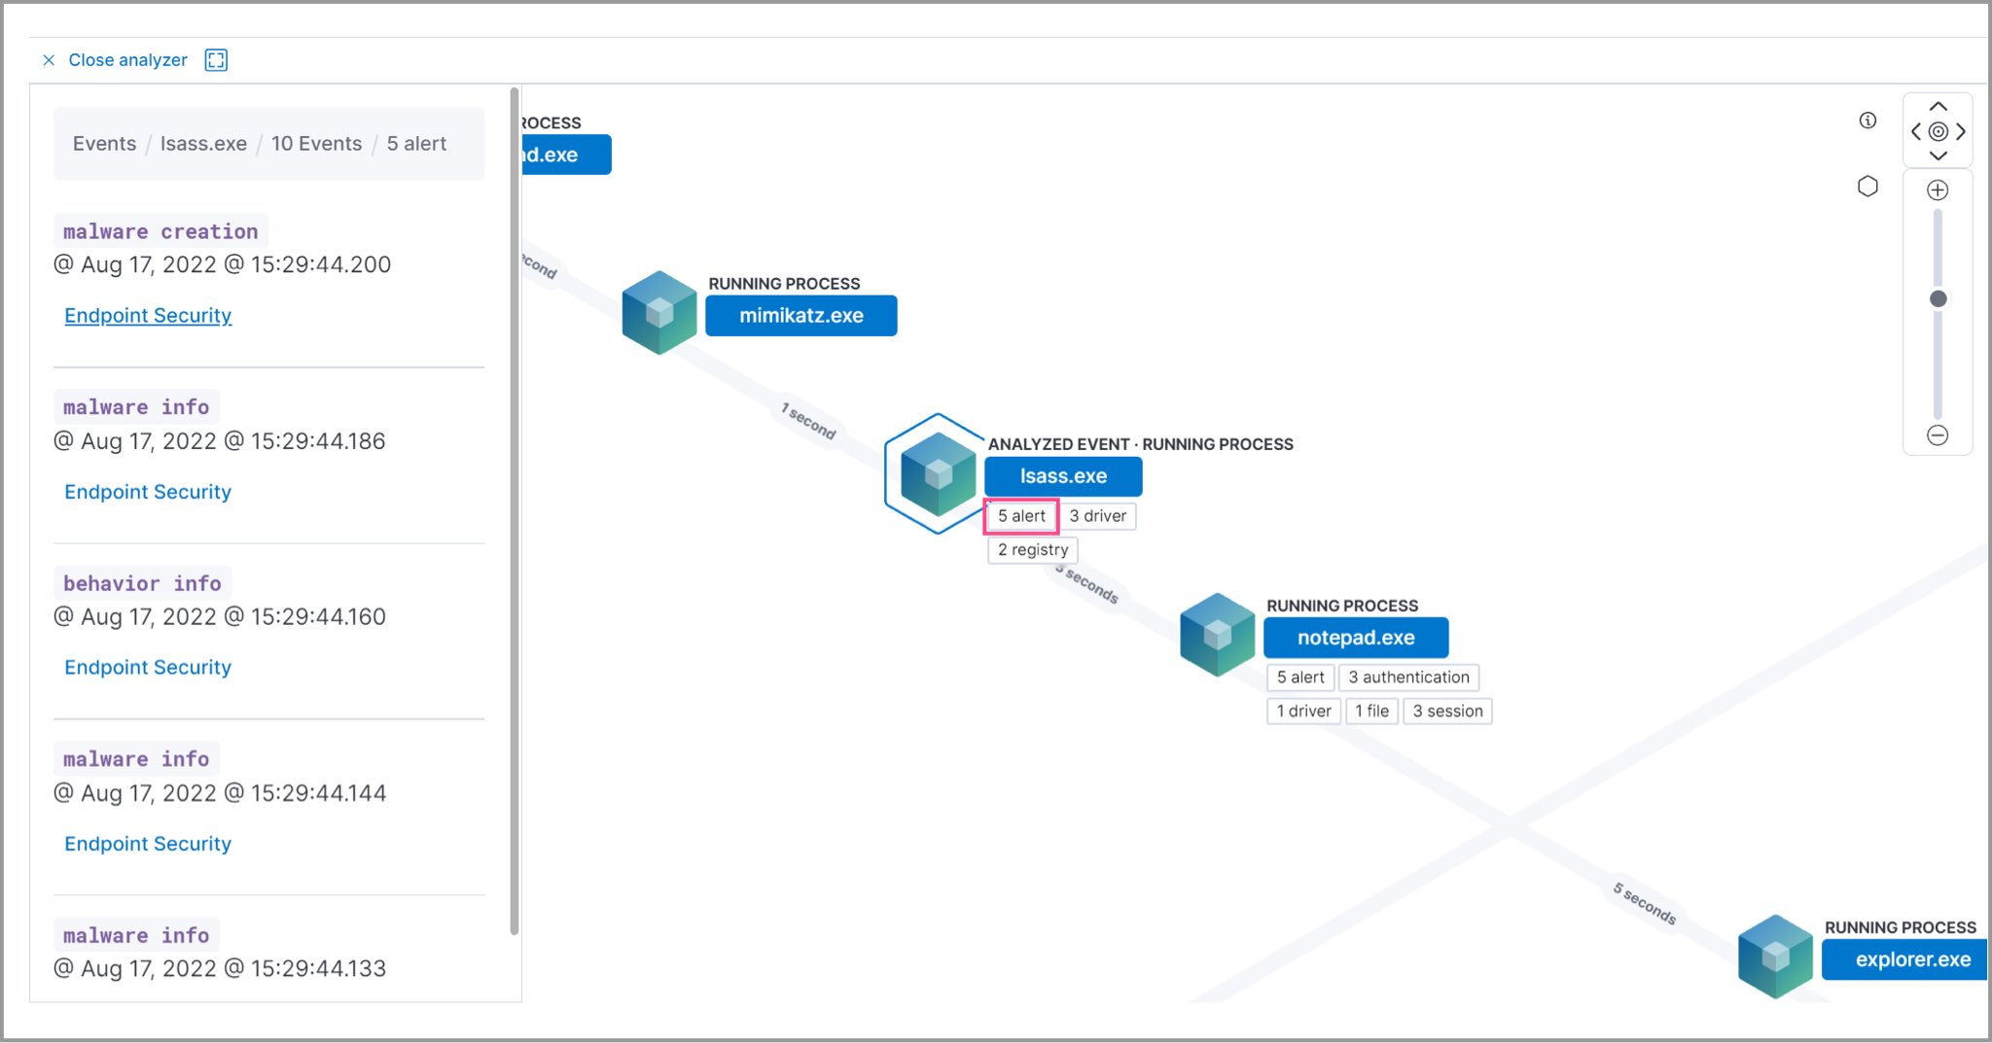Image resolution: width=1992 pixels, height=1043 pixels.
Task: Select the notepad.exe running process node
Action: click(x=1357, y=637)
